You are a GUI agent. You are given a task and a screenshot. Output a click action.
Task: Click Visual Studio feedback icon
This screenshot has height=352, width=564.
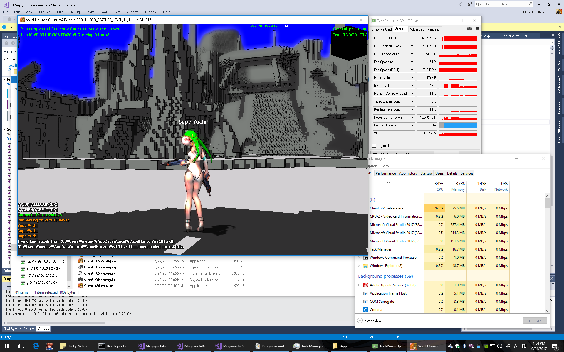tap(469, 4)
